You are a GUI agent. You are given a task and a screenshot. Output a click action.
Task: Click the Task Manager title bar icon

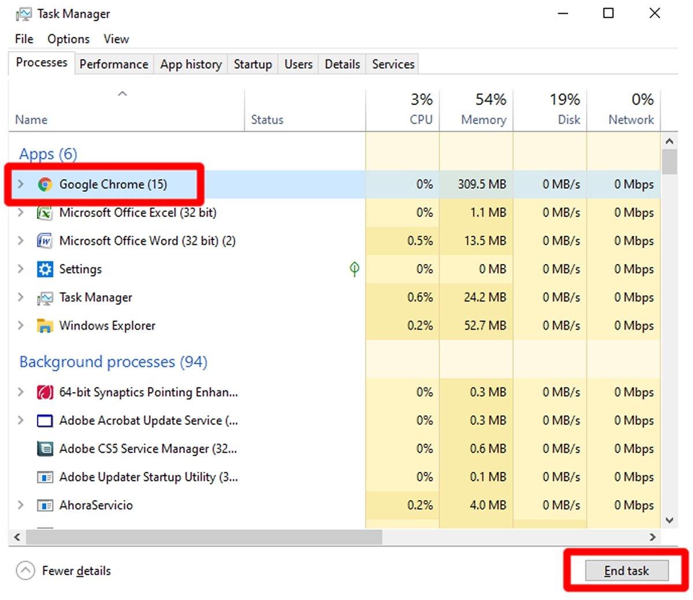(x=24, y=14)
